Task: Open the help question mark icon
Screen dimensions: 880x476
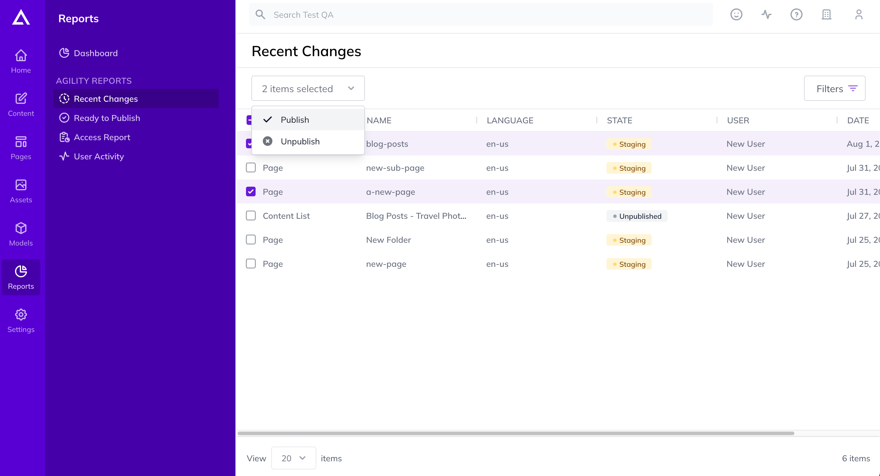Action: 796,14
